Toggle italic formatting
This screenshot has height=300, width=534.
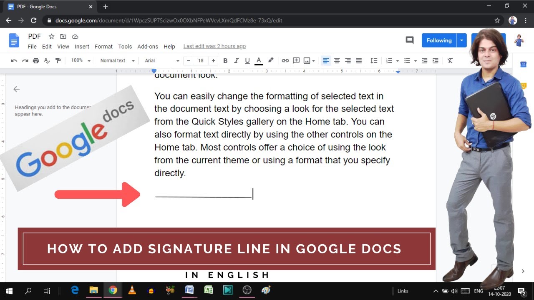click(x=237, y=61)
